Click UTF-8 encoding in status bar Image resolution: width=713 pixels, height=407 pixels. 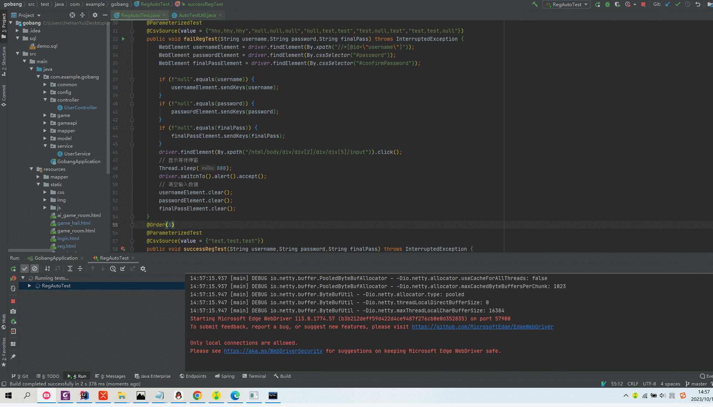click(649, 384)
